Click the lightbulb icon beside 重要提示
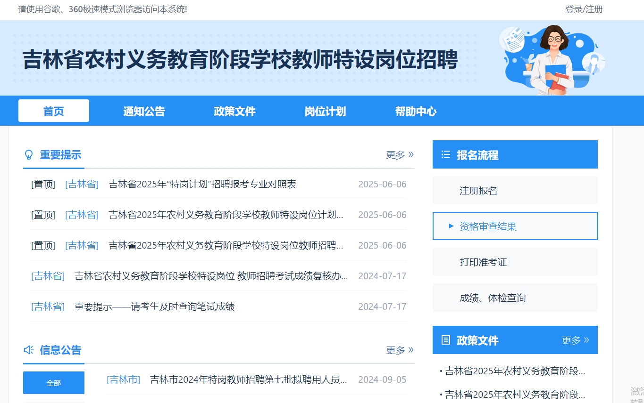Screen dimensions: 644x403 [x=28, y=154]
